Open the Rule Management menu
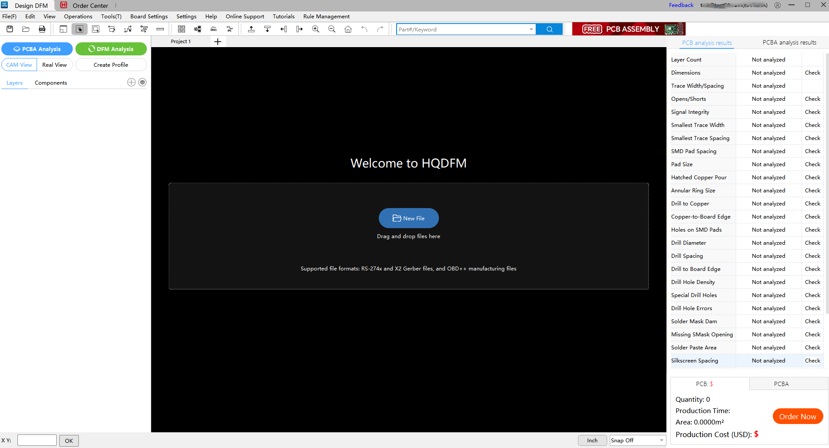Screen dimensions: 829x448 (x=326, y=17)
